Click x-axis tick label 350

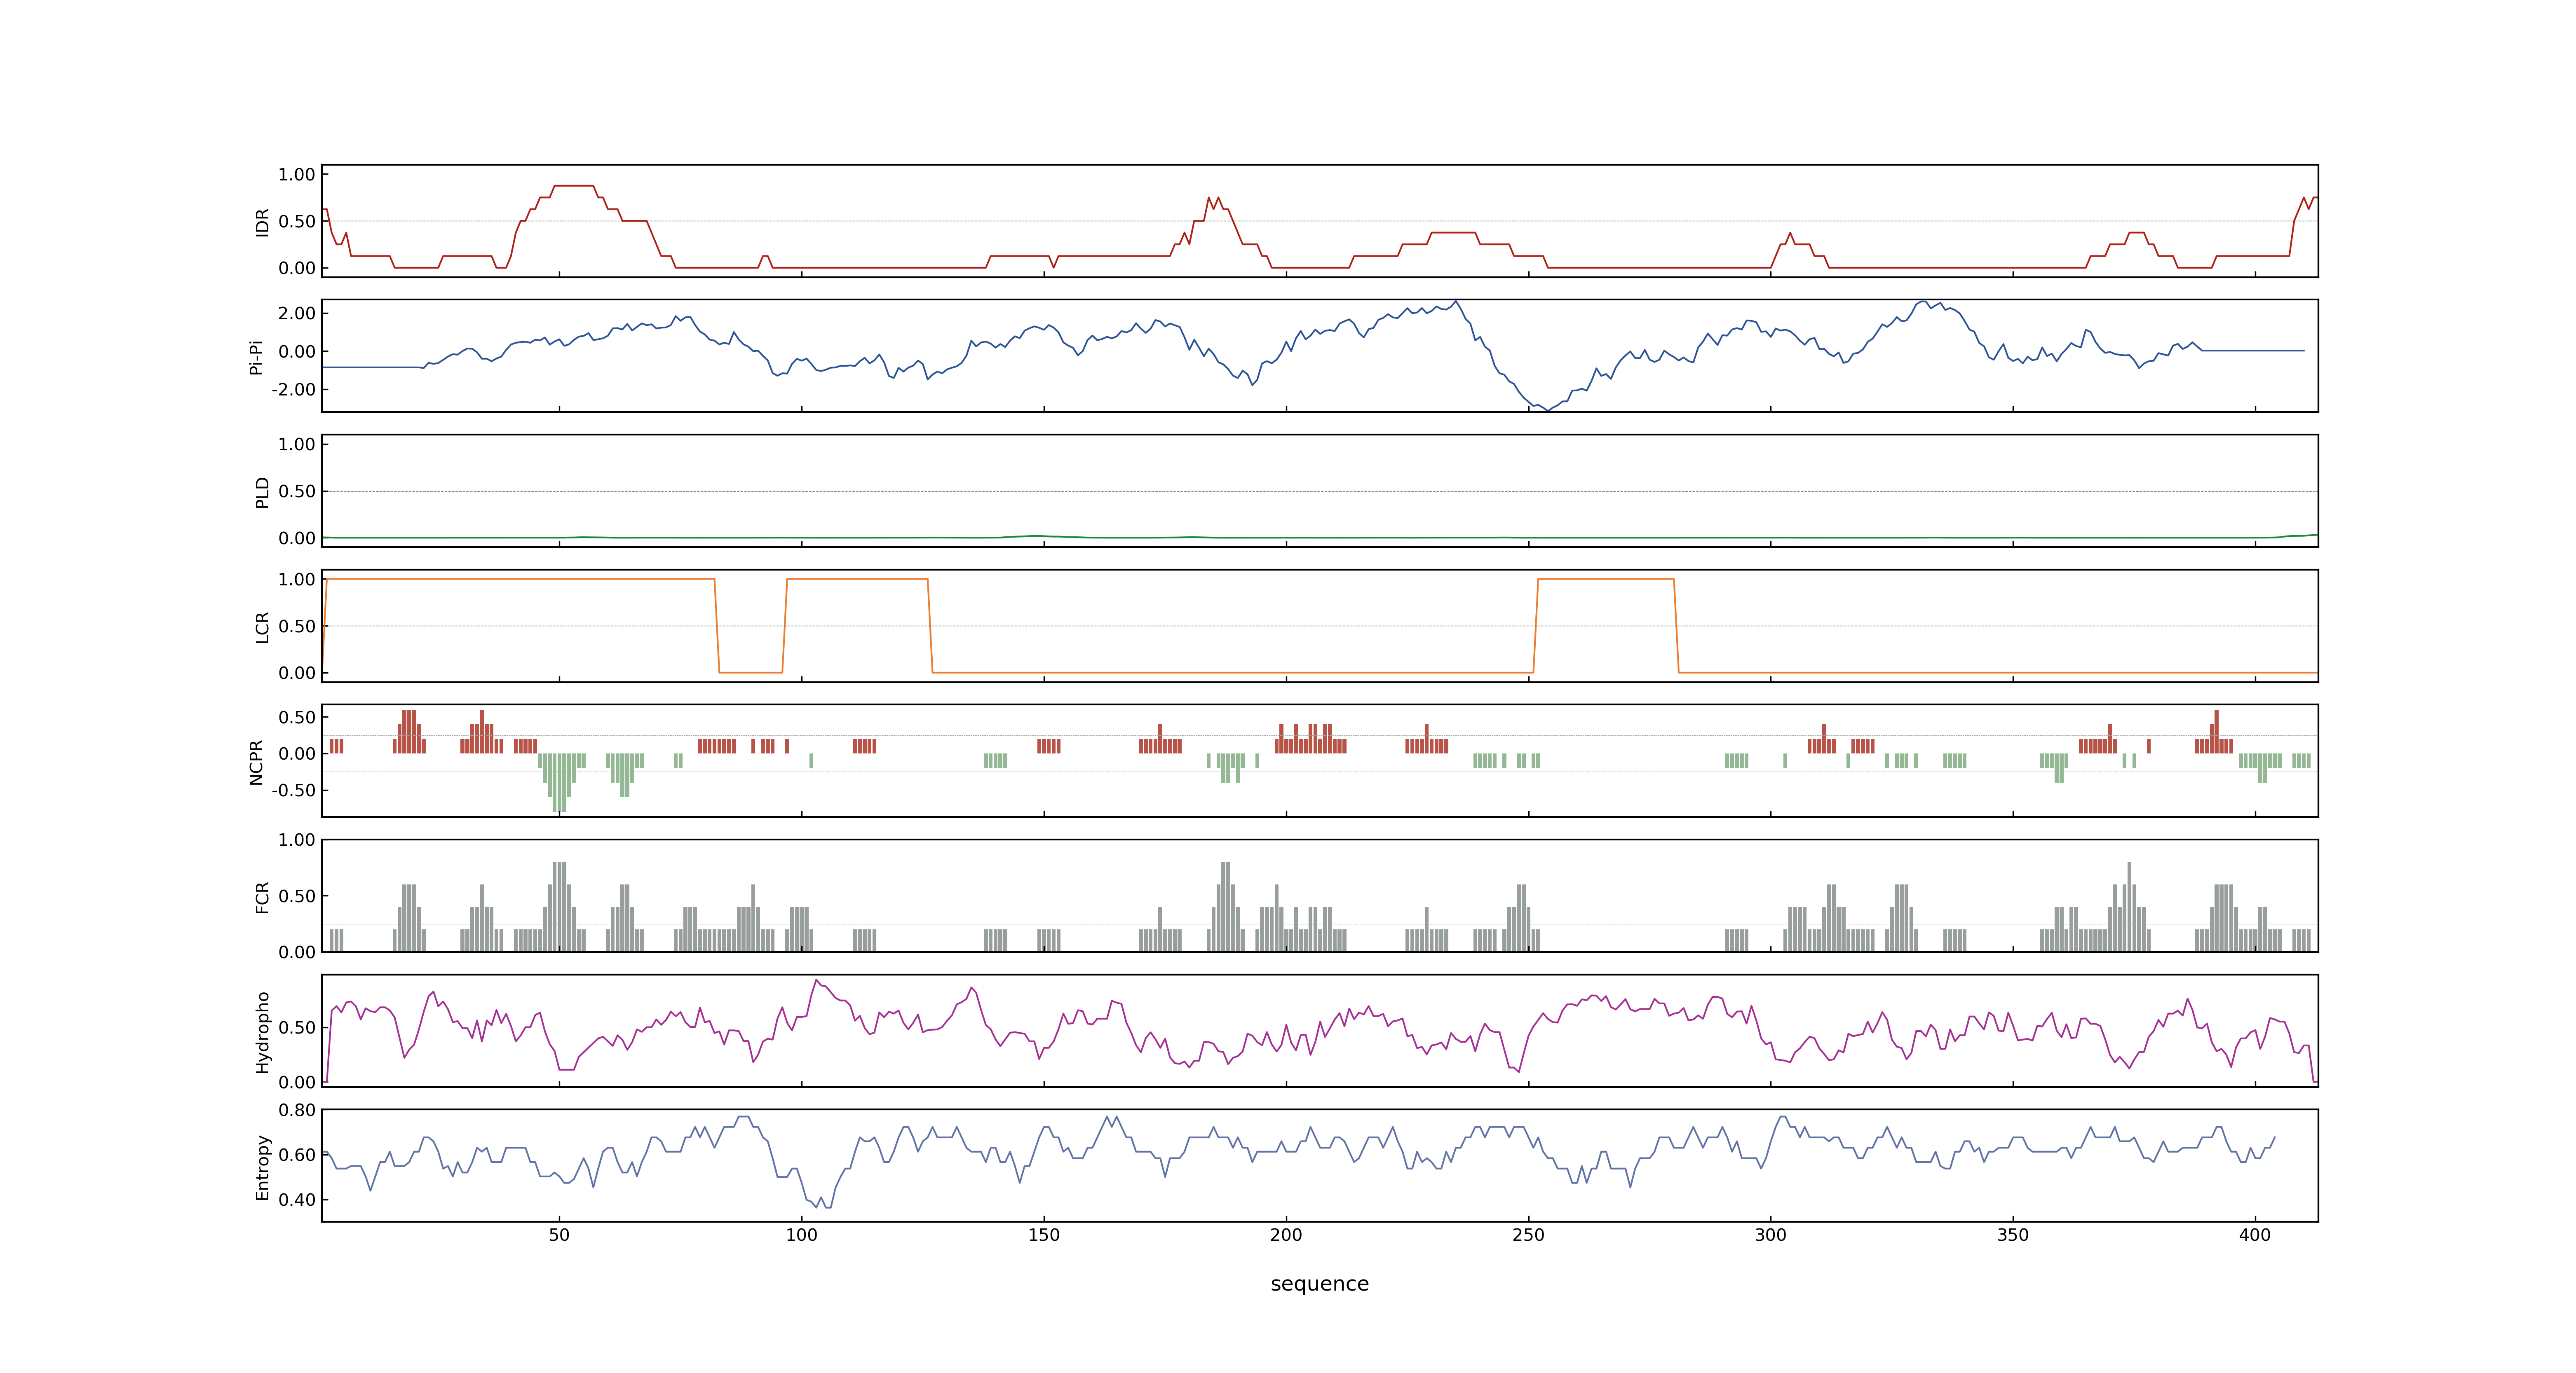(x=2013, y=1234)
